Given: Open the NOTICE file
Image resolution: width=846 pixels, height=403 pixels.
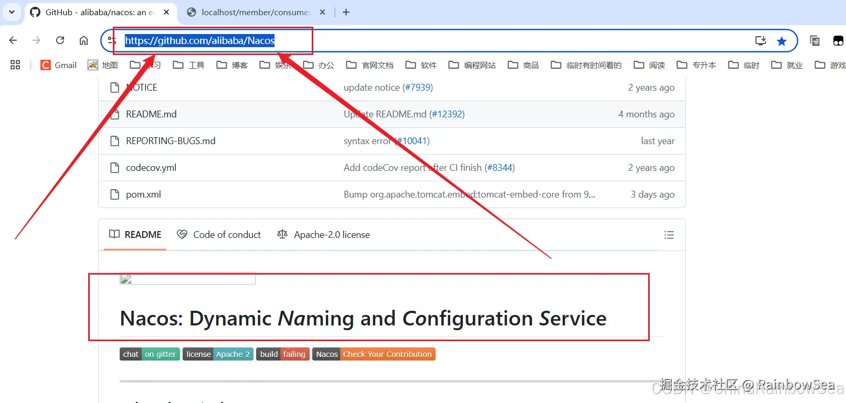Looking at the screenshot, I should point(142,88).
